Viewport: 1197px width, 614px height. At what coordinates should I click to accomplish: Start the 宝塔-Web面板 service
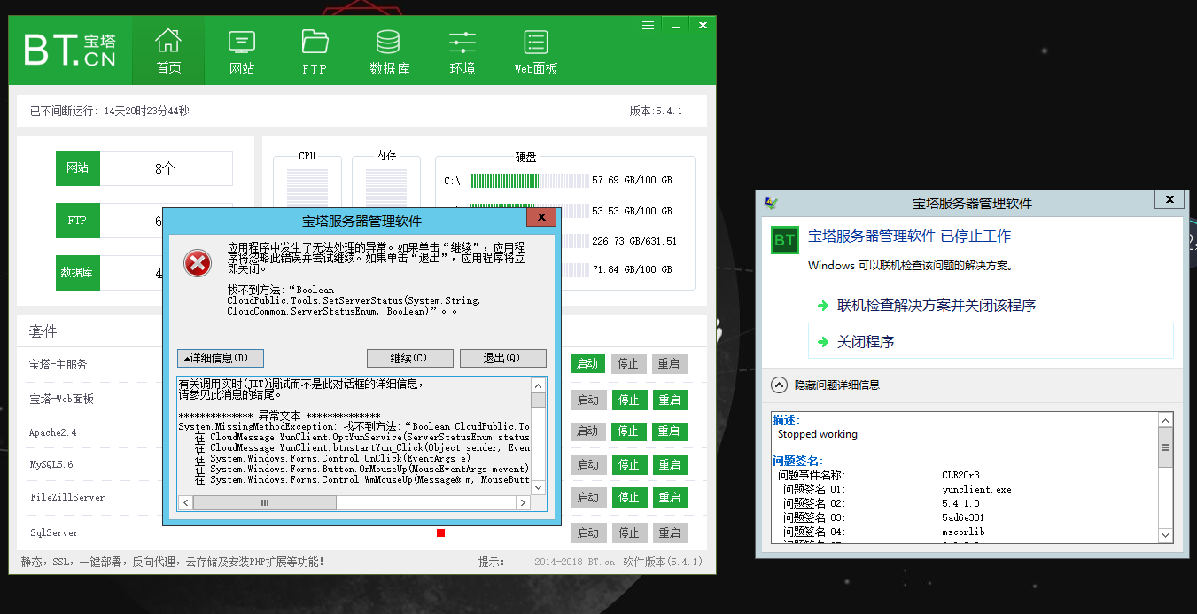pyautogui.click(x=587, y=400)
